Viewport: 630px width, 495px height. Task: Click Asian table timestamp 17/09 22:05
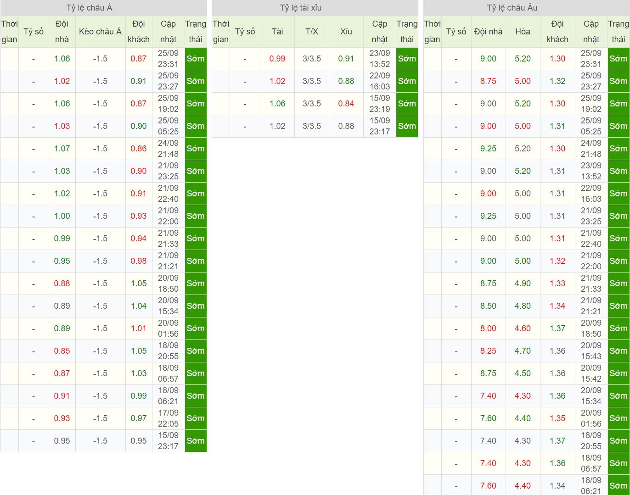168,418
